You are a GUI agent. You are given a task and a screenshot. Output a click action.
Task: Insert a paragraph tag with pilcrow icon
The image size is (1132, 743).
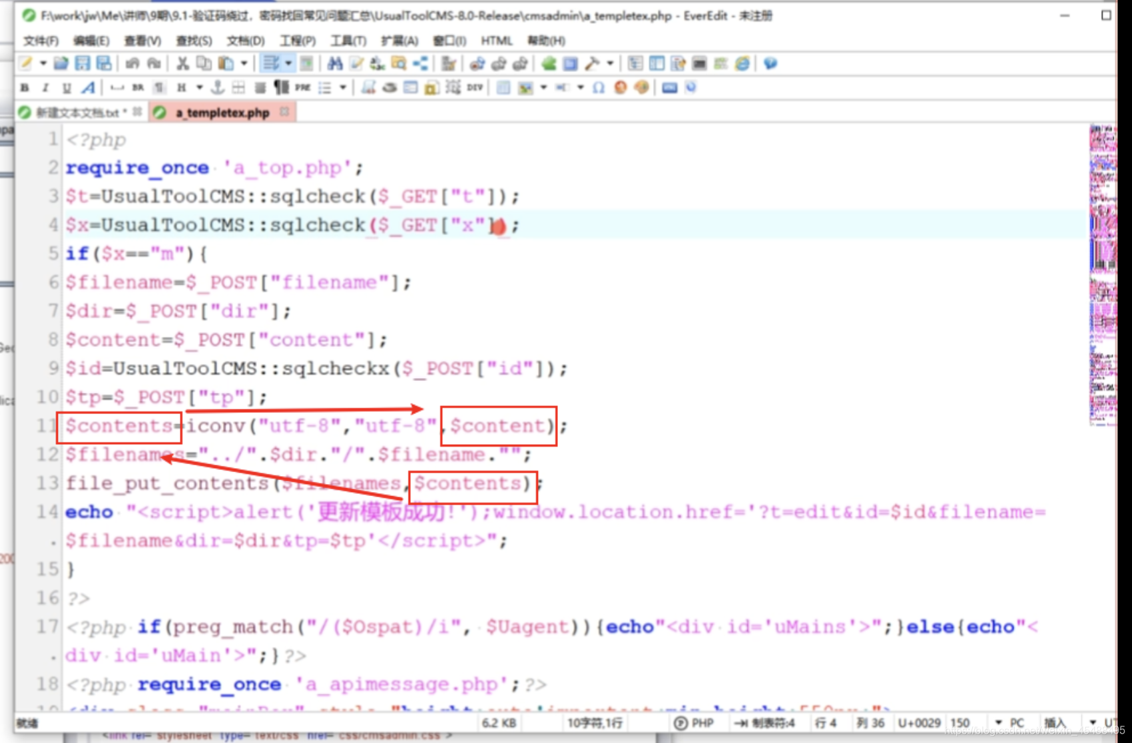point(160,87)
